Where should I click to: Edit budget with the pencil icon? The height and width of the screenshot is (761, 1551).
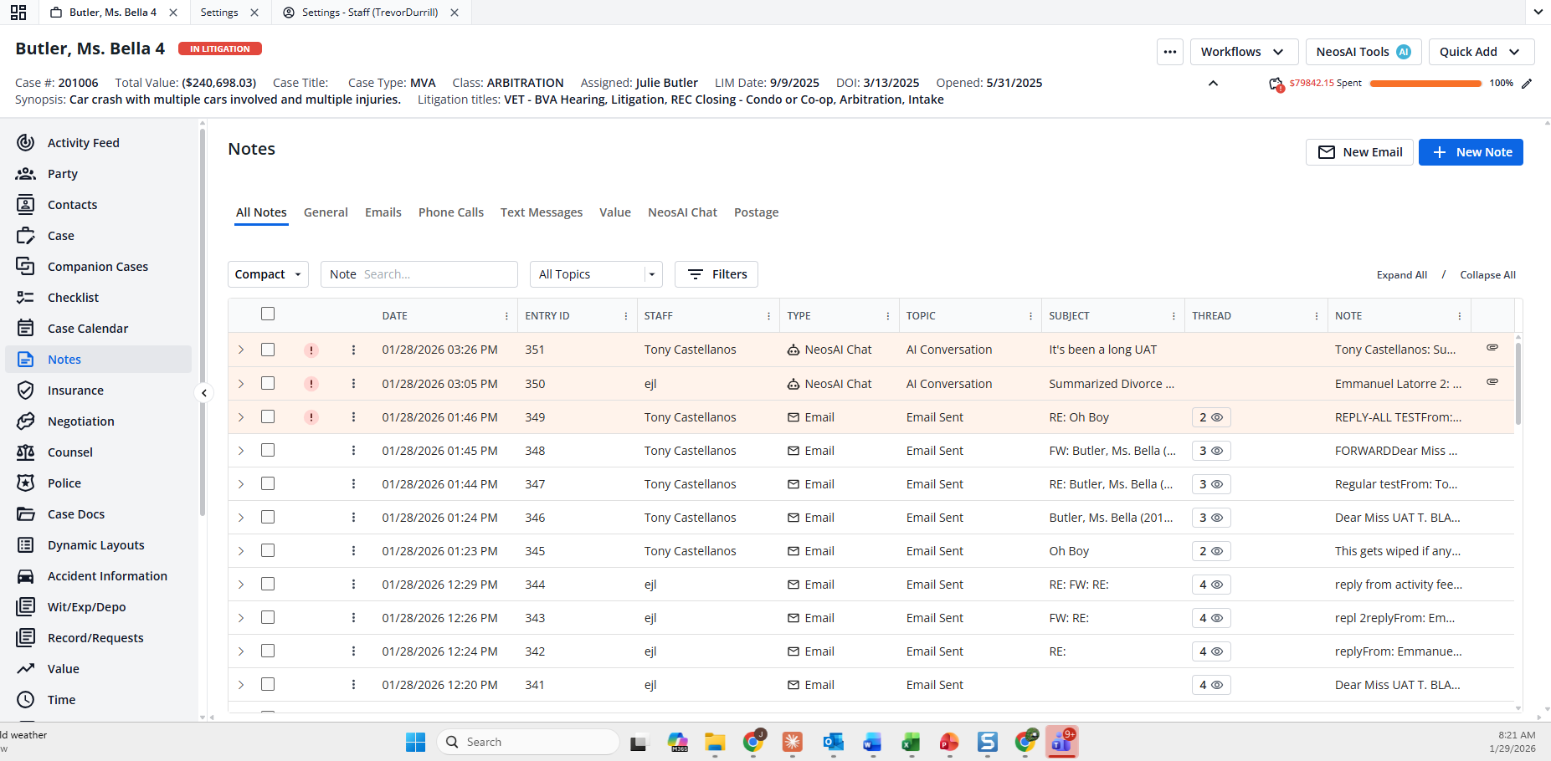[1527, 84]
